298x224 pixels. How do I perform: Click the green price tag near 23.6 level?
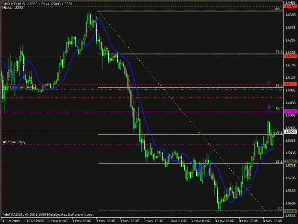[x=290, y=161]
